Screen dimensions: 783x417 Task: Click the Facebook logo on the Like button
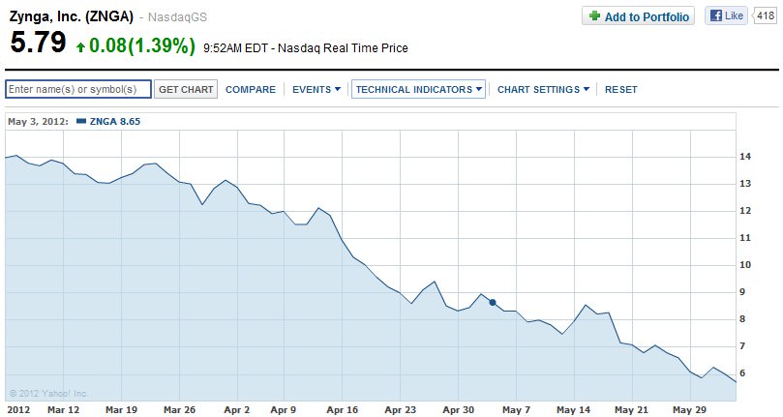click(716, 15)
